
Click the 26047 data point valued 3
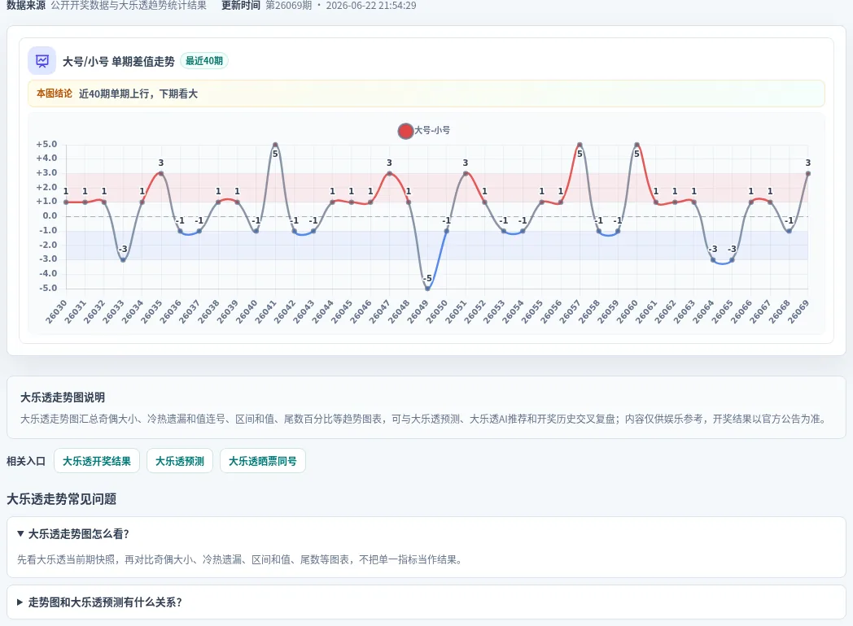(x=389, y=173)
